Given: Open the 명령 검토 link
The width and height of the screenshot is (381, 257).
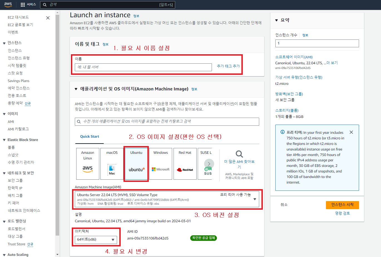Looking at the screenshot, I should (x=342, y=213).
